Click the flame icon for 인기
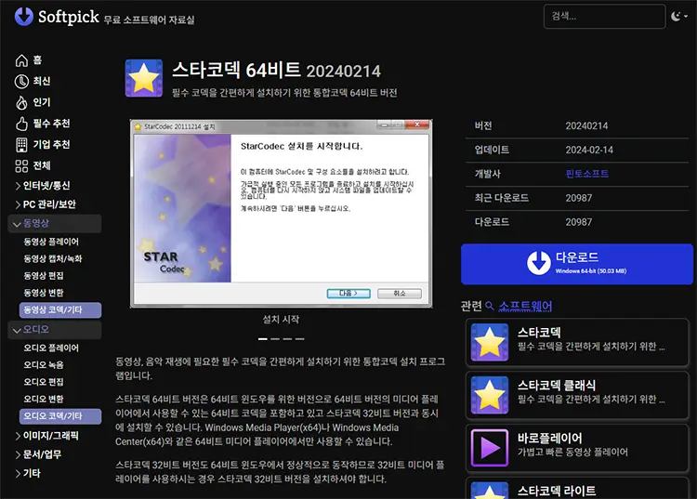Viewport: 697px width, 499px height. click(x=21, y=102)
